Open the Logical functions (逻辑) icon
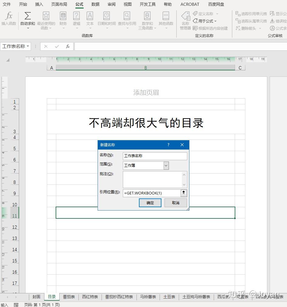This screenshot has height=307, width=287. tap(77, 16)
